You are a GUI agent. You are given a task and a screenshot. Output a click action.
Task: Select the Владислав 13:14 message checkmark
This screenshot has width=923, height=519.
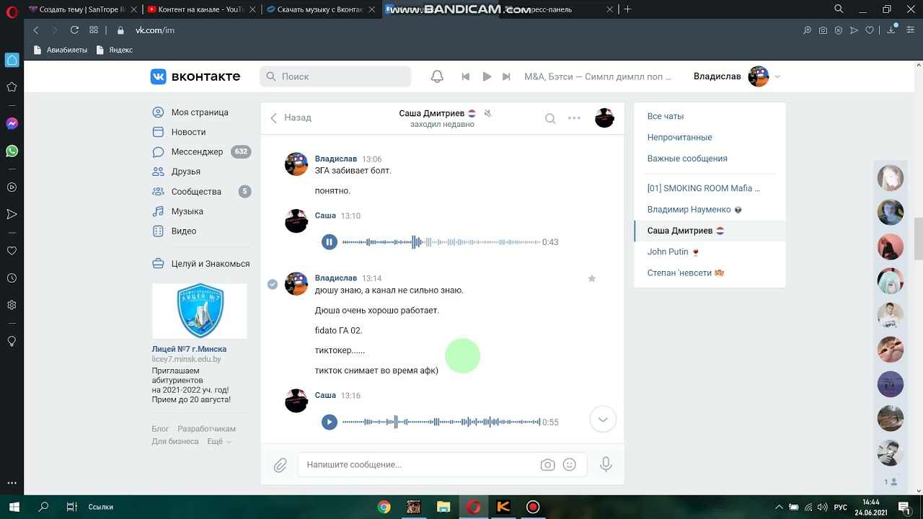tap(273, 284)
